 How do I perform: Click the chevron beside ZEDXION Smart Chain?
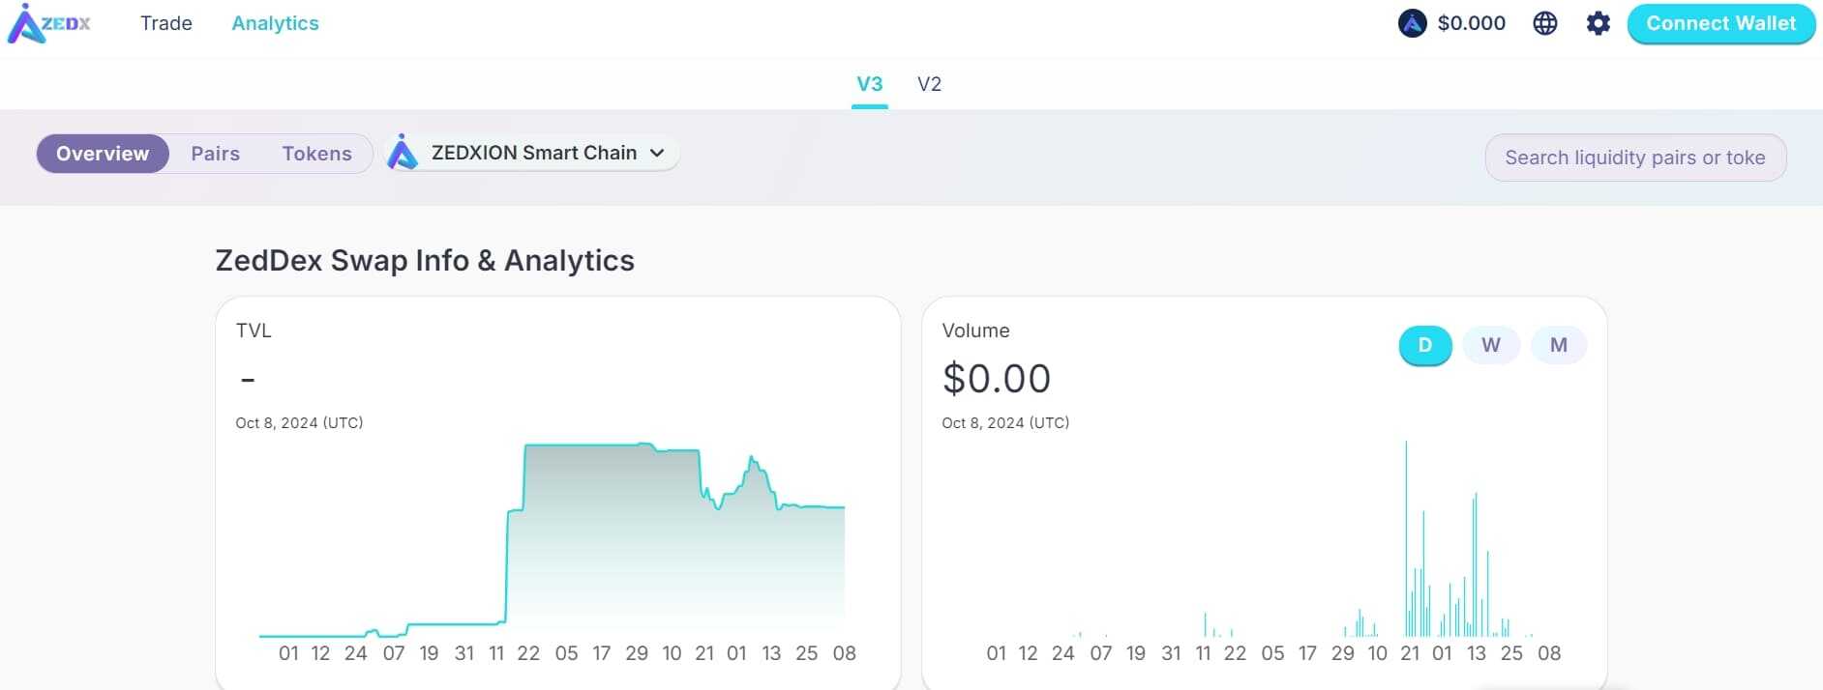[x=657, y=152]
